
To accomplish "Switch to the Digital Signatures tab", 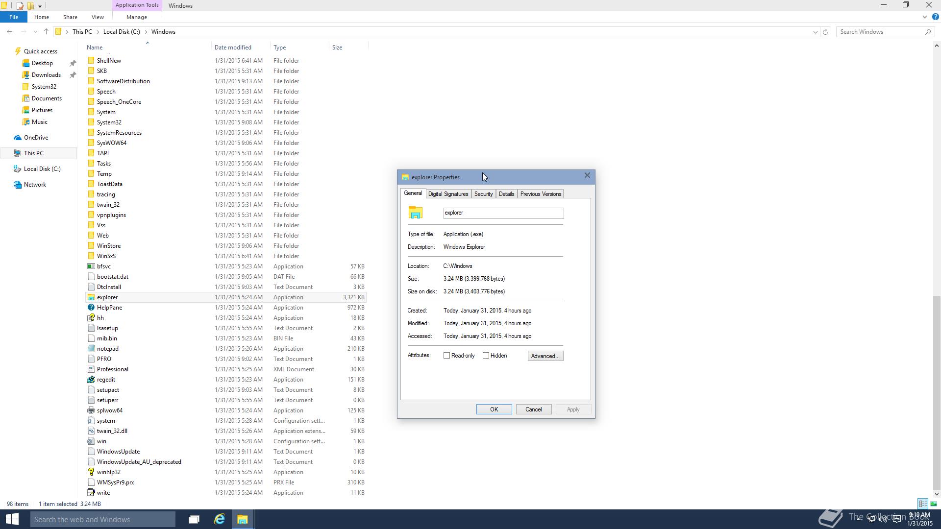I will click(x=448, y=194).
